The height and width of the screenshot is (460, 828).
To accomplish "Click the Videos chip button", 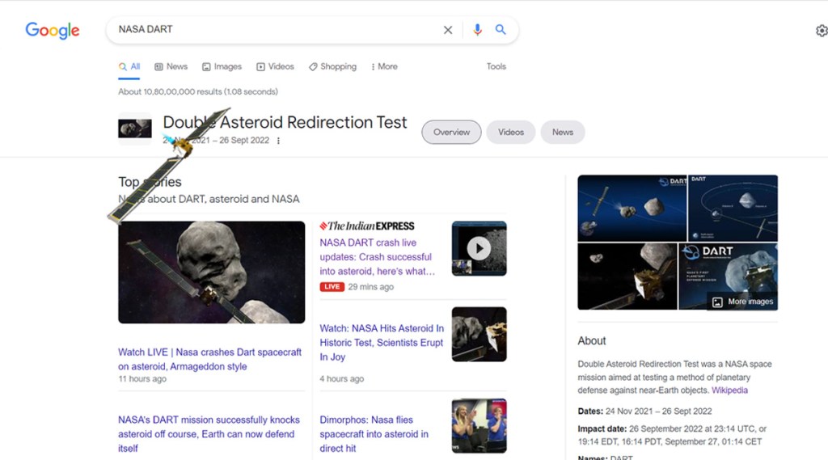I will [x=511, y=132].
